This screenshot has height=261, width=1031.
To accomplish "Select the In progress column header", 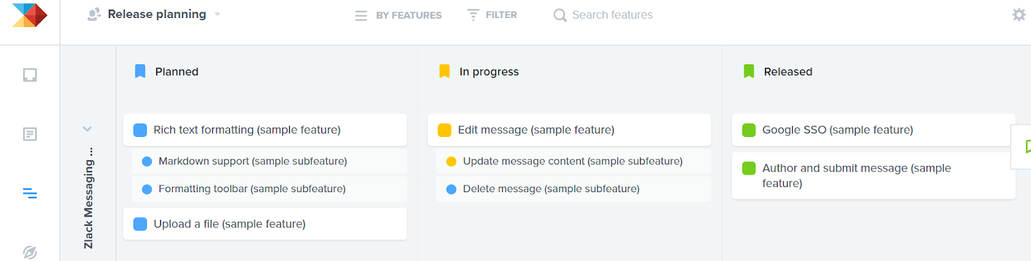I will point(488,72).
